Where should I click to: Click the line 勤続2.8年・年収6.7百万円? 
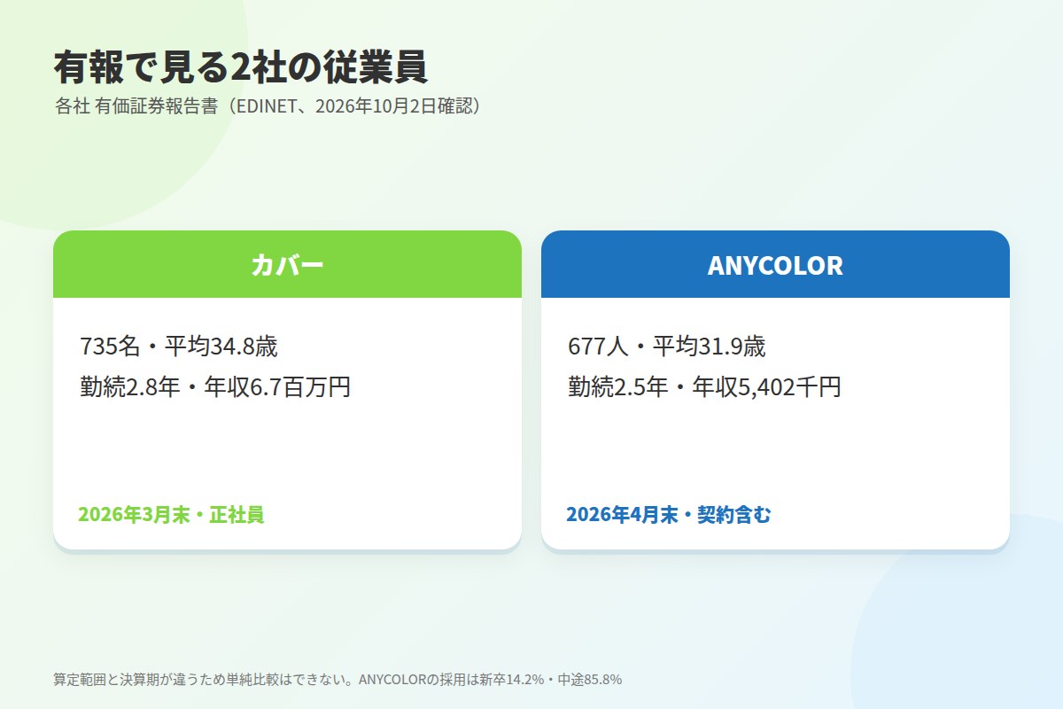[x=215, y=386]
